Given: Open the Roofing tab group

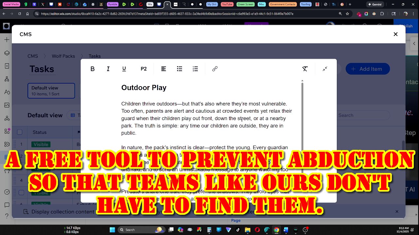Looking at the screenshot, I should coord(305,4).
